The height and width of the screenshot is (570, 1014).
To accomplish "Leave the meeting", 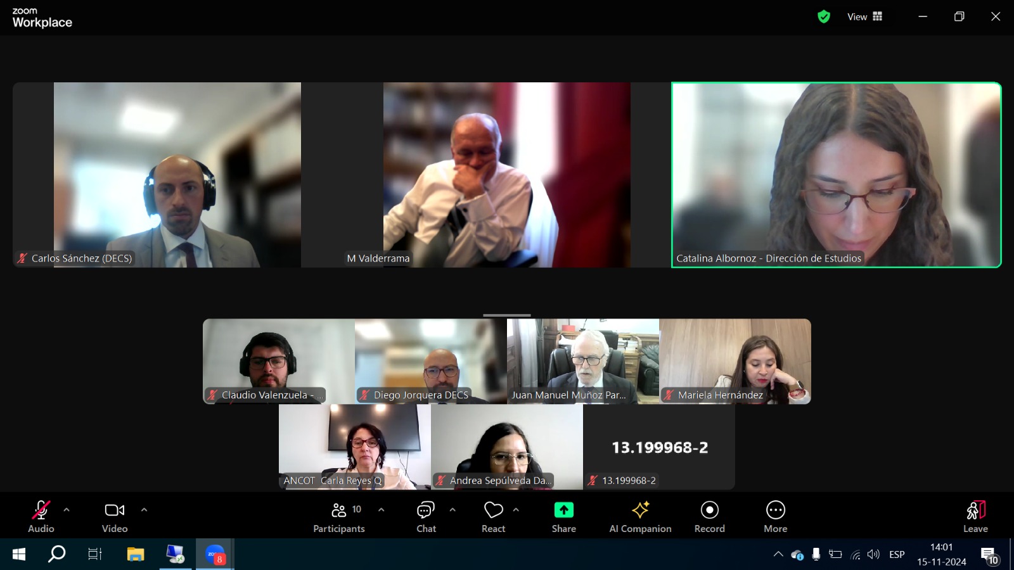I will point(975,516).
